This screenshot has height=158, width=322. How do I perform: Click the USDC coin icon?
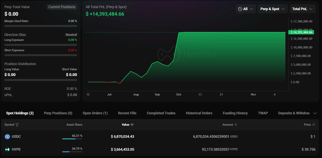(x=7, y=137)
